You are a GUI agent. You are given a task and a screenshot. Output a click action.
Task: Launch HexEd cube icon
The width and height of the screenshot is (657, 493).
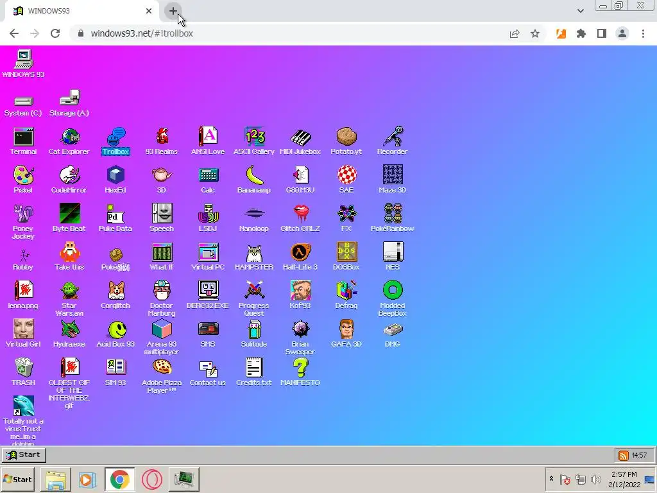point(115,180)
